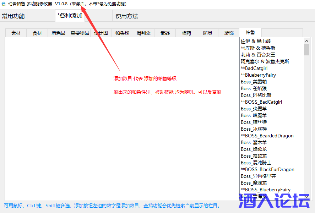
Task: Select the 帕鲁球 tab
Action: click(x=123, y=33)
